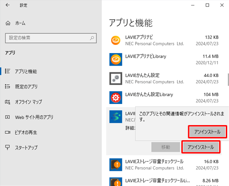This screenshot has width=229, height=186.
Task: Minimize the 設定 window
Action: (x=193, y=5)
